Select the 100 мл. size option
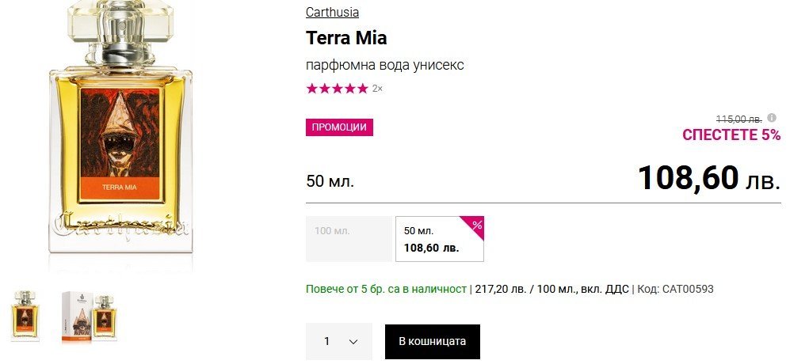The height and width of the screenshot is (364, 790). pyautogui.click(x=349, y=238)
